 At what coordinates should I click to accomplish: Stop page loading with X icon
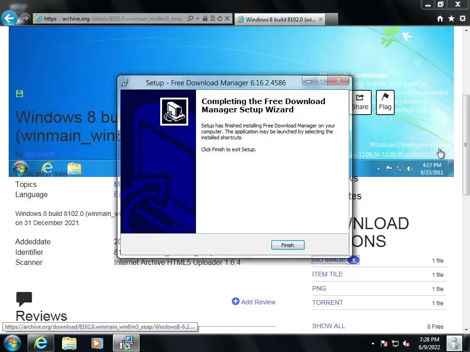227,18
